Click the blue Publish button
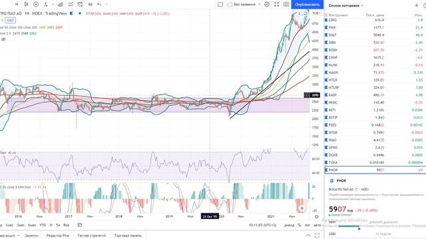Viewport: 426px width, 239px height. 308,5
